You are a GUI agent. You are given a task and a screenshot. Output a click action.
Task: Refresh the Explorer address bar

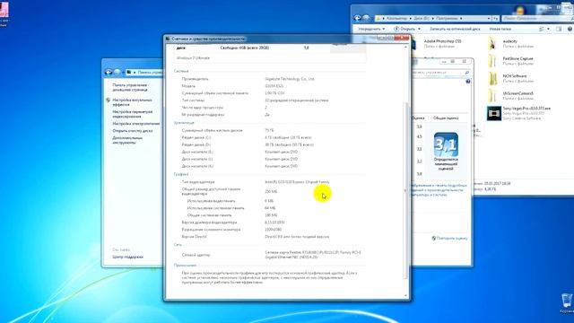(x=496, y=18)
